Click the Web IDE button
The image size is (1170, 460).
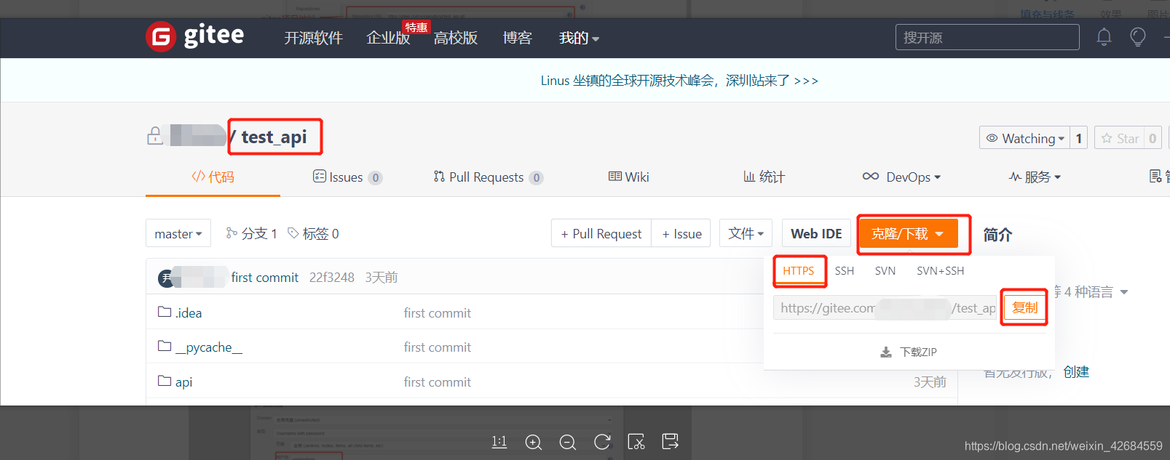(x=816, y=233)
